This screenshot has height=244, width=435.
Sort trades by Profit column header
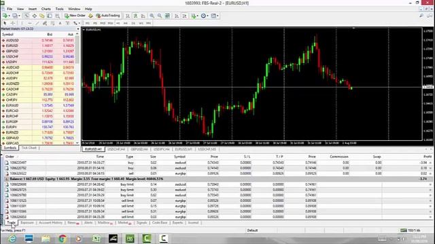pos(428,157)
